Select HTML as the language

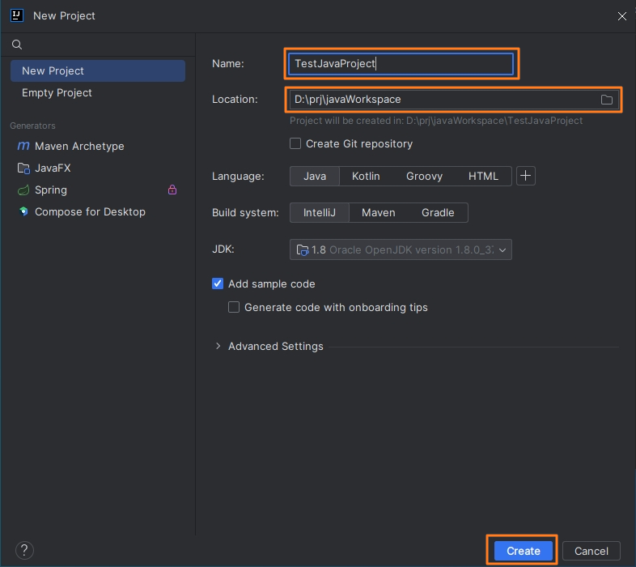483,177
